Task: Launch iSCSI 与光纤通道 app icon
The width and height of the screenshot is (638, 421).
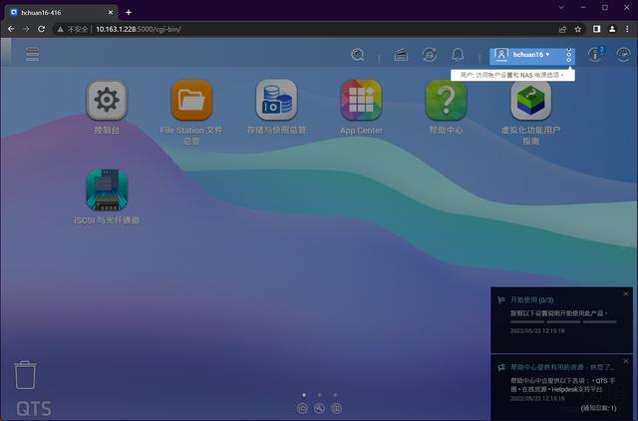Action: pyautogui.click(x=107, y=191)
